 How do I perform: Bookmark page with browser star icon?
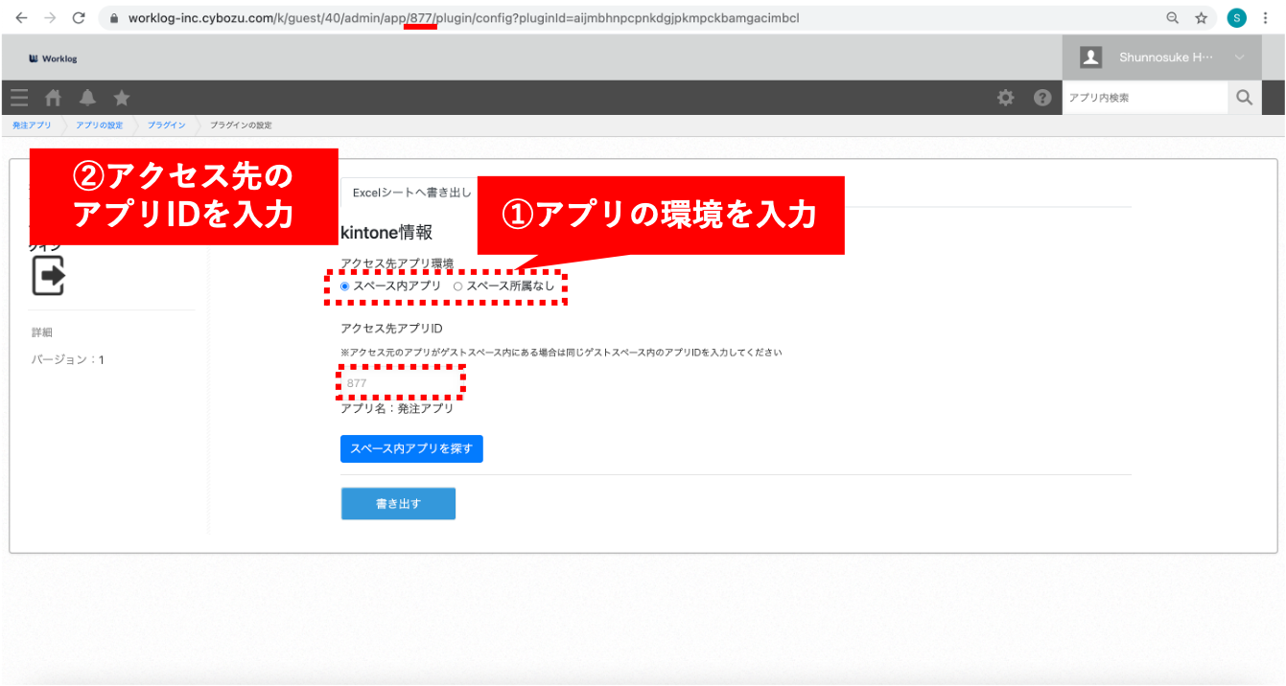pos(1201,18)
